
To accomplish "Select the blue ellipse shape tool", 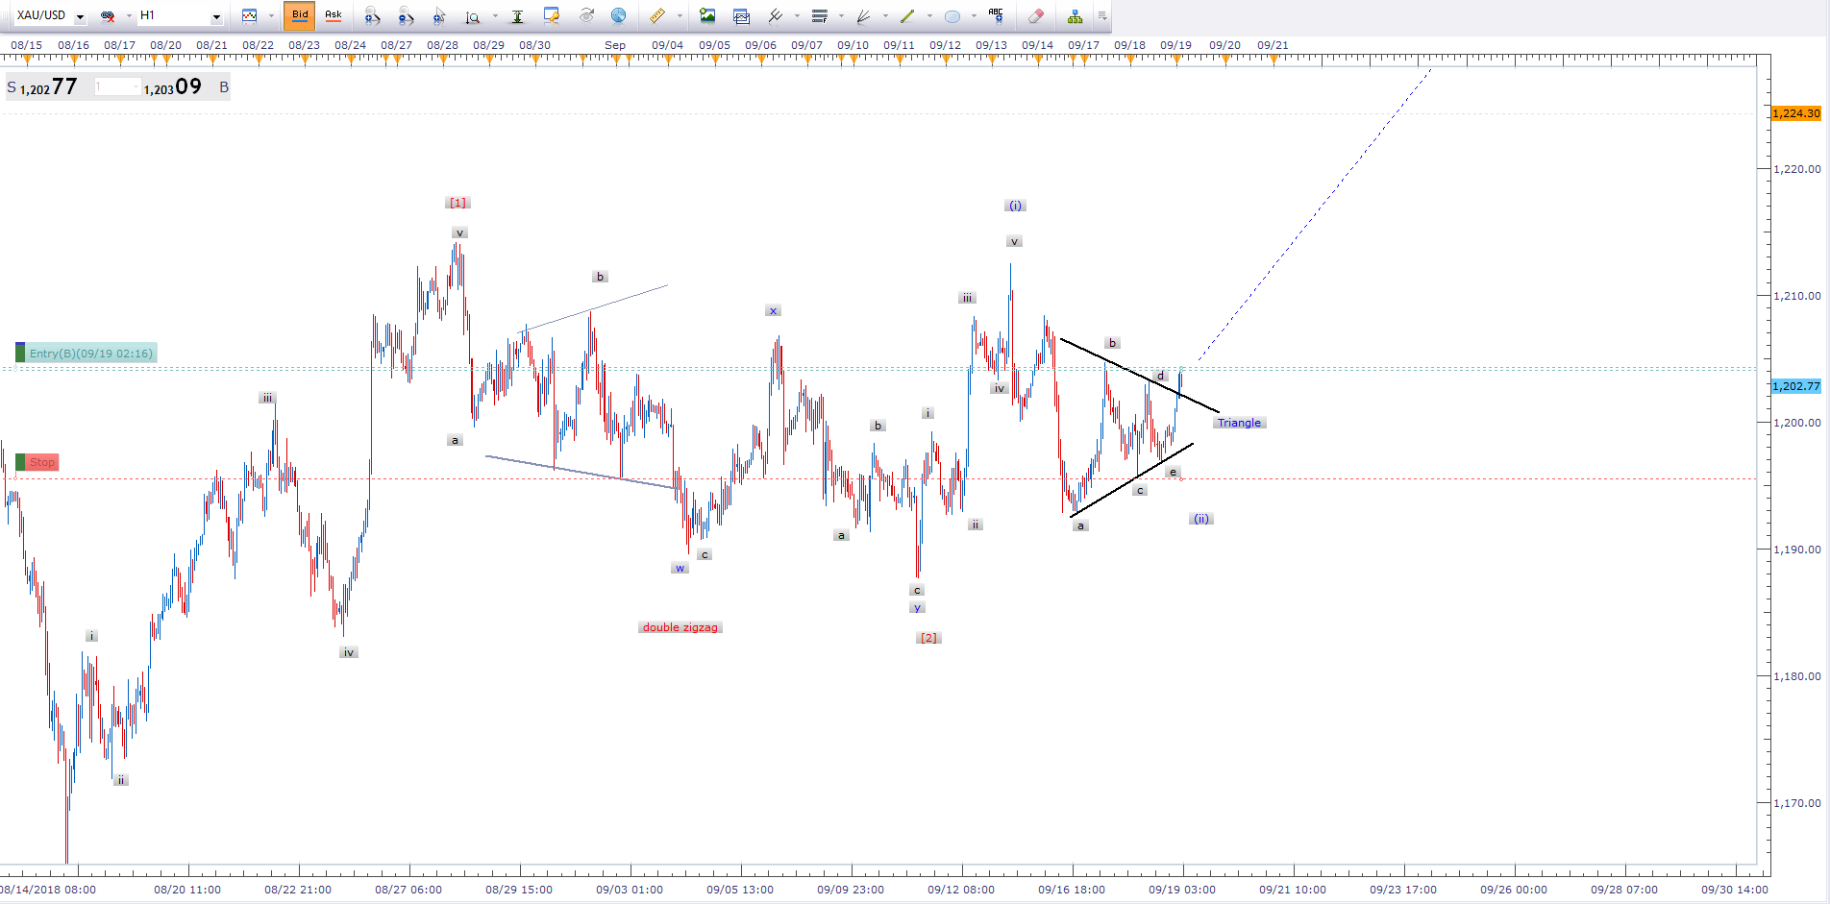I will 952,16.
